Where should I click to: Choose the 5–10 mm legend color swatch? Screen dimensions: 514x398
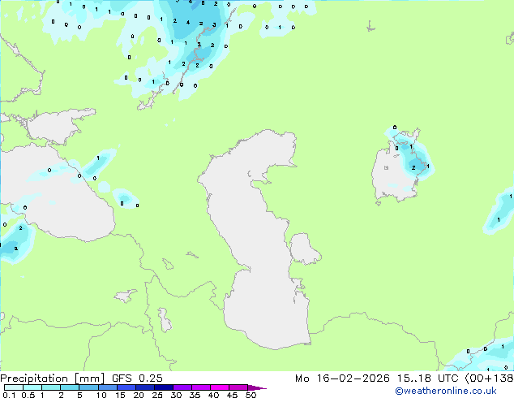click(88, 387)
